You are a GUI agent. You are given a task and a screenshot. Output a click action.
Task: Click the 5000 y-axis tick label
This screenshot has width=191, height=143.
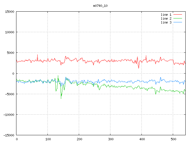click(x=10, y=53)
